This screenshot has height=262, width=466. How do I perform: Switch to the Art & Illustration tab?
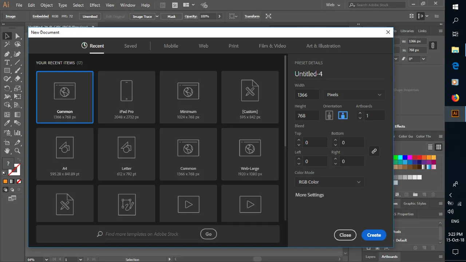[323, 46]
